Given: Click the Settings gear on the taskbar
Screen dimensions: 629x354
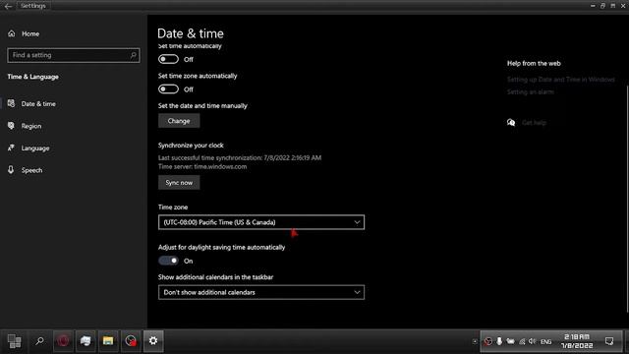Looking at the screenshot, I should pyautogui.click(x=153, y=341).
